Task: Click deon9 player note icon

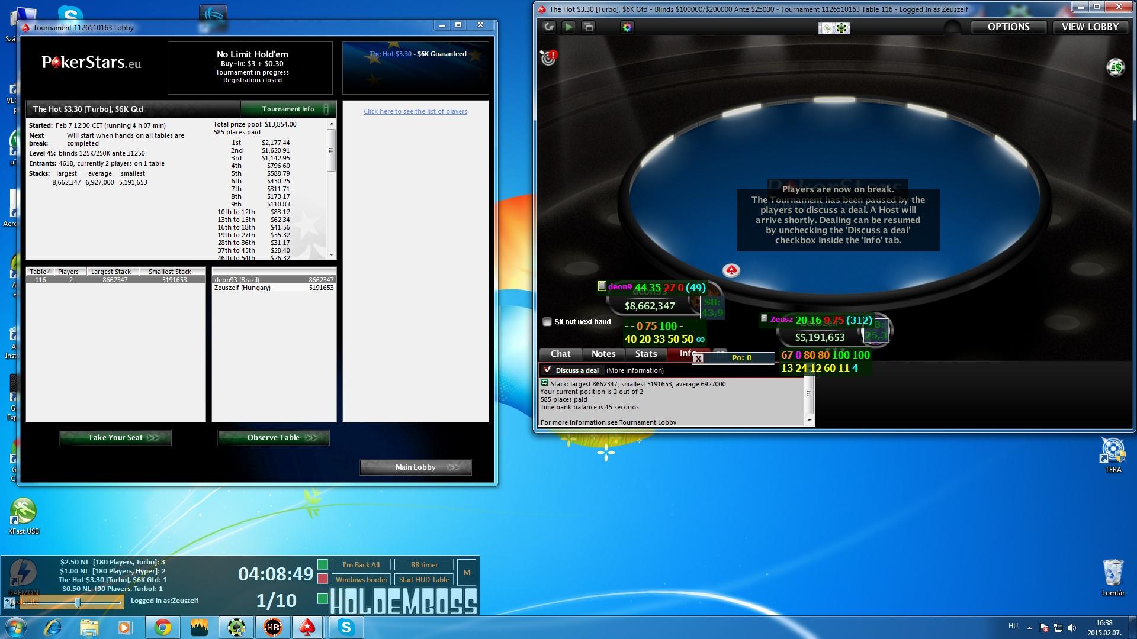Action: (x=602, y=286)
